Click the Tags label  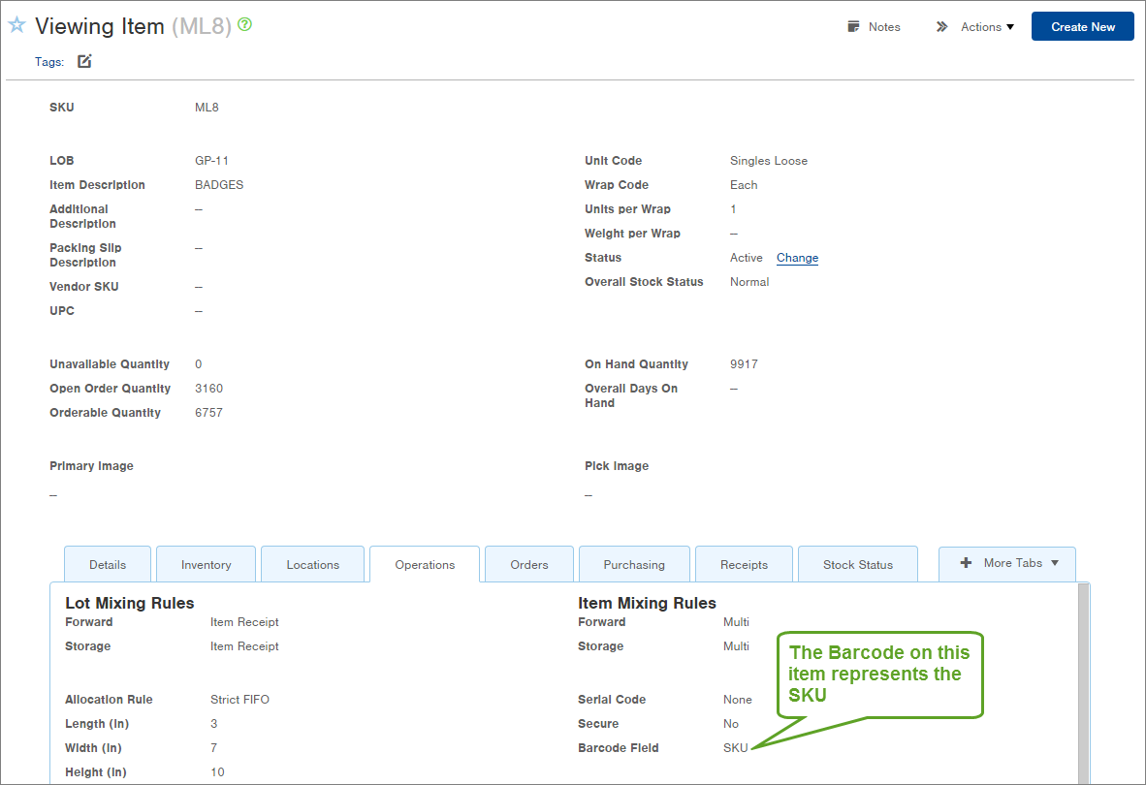tap(49, 62)
